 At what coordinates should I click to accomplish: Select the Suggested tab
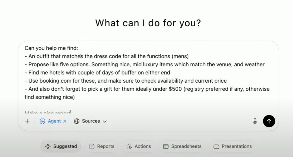click(61, 146)
